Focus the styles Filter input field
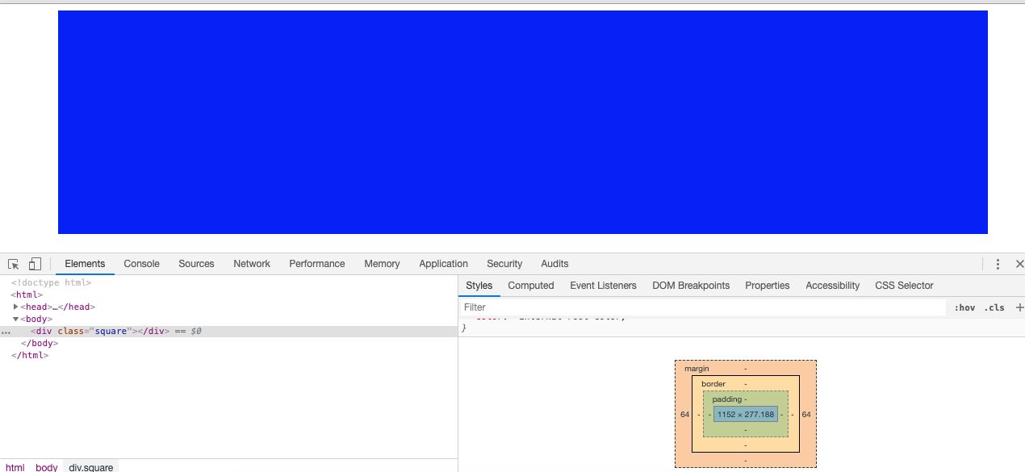This screenshot has height=472, width=1025. [702, 307]
